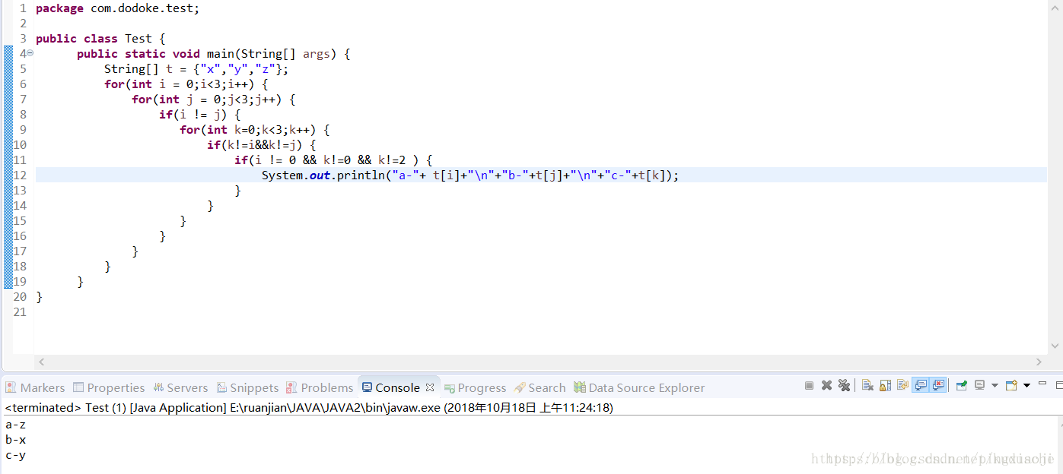Image resolution: width=1063 pixels, height=474 pixels.
Task: Click "public class Test {" declaration
Action: coord(100,39)
